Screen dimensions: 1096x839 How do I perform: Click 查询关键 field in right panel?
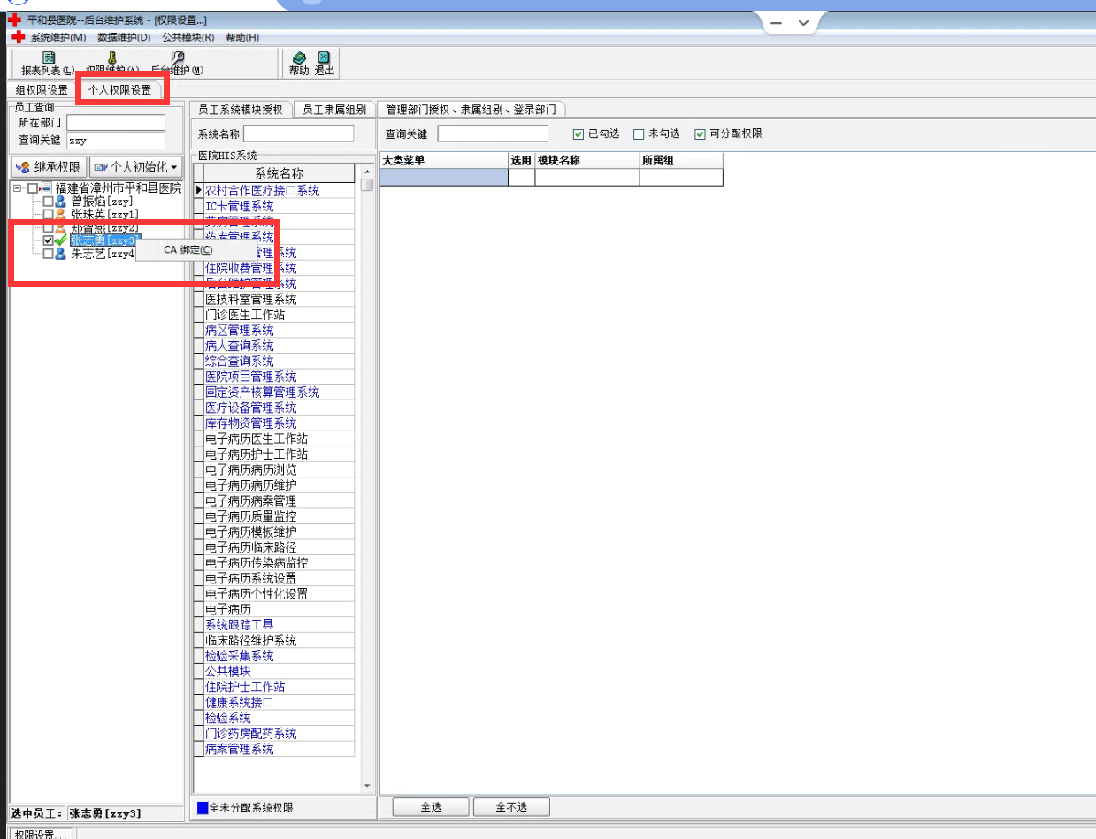click(x=493, y=133)
